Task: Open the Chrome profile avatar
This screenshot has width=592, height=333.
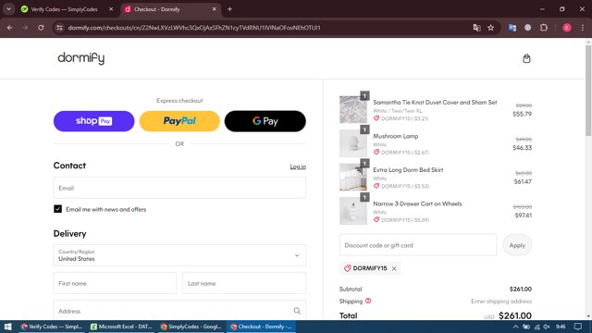Action: click(567, 28)
